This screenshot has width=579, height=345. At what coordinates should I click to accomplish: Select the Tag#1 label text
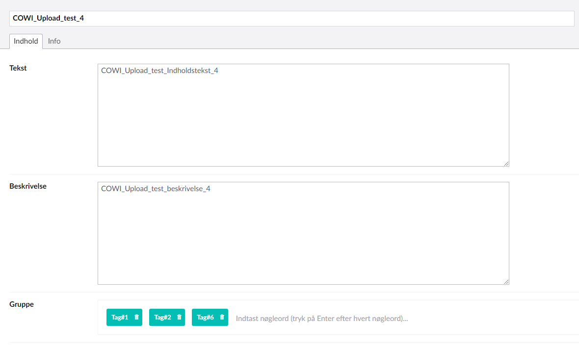pyautogui.click(x=120, y=318)
